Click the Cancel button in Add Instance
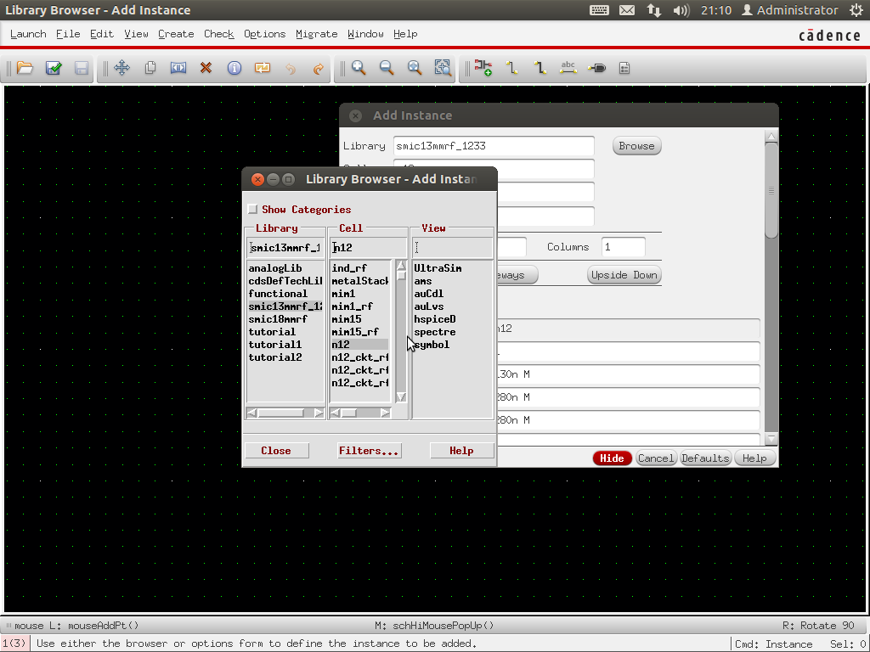This screenshot has width=870, height=652. [655, 458]
